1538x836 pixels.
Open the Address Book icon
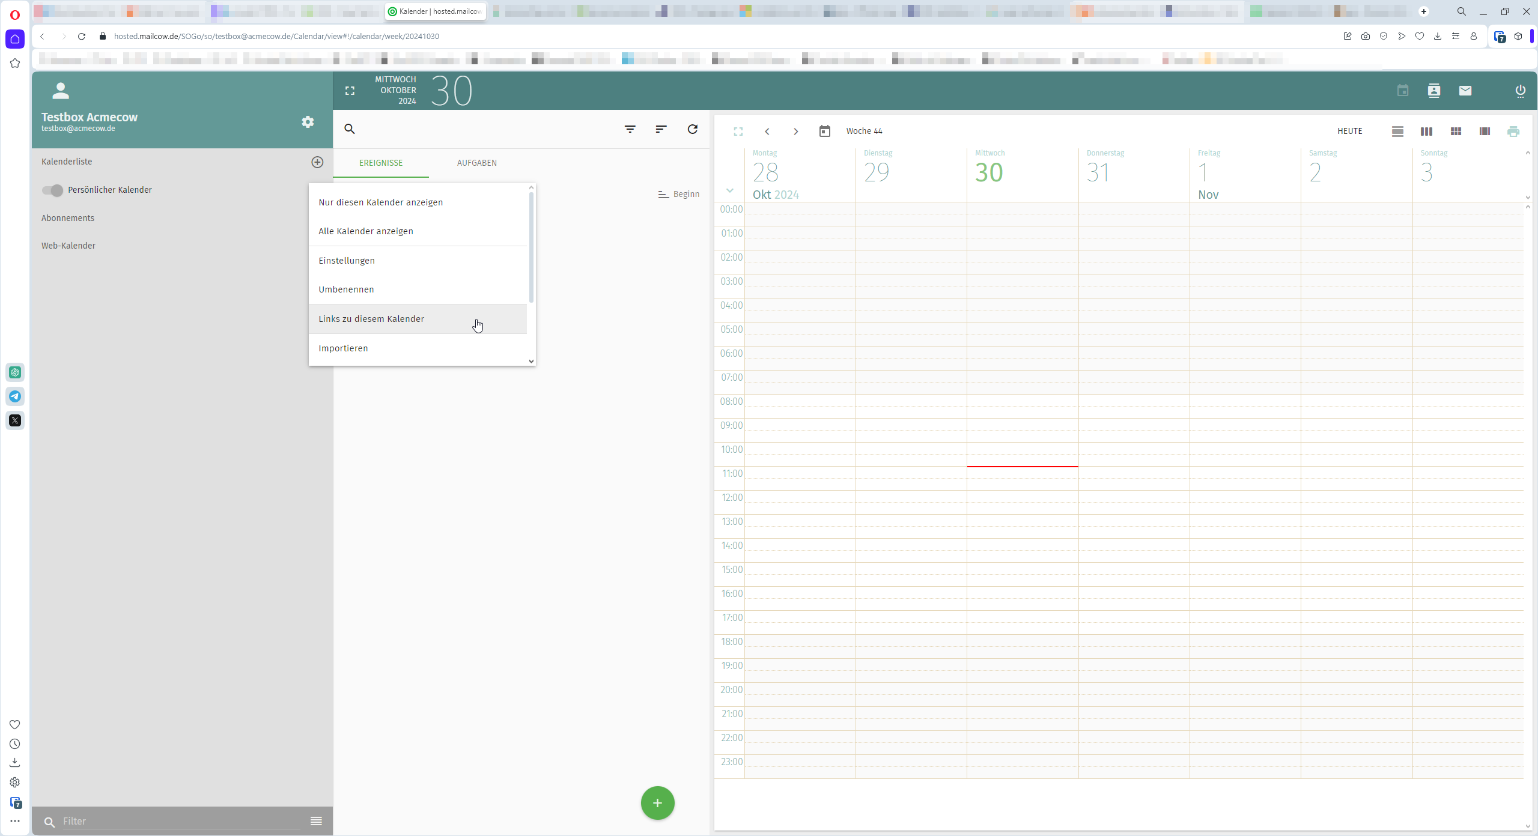1434,91
